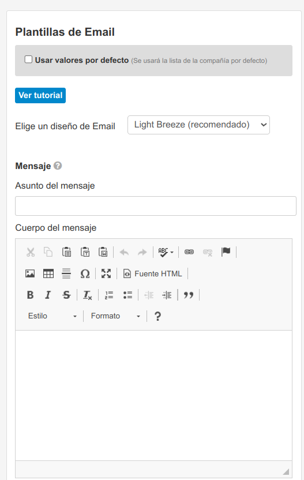This screenshot has width=304, height=480.
Task: Apply strikethrough formatting
Action: click(x=66, y=295)
